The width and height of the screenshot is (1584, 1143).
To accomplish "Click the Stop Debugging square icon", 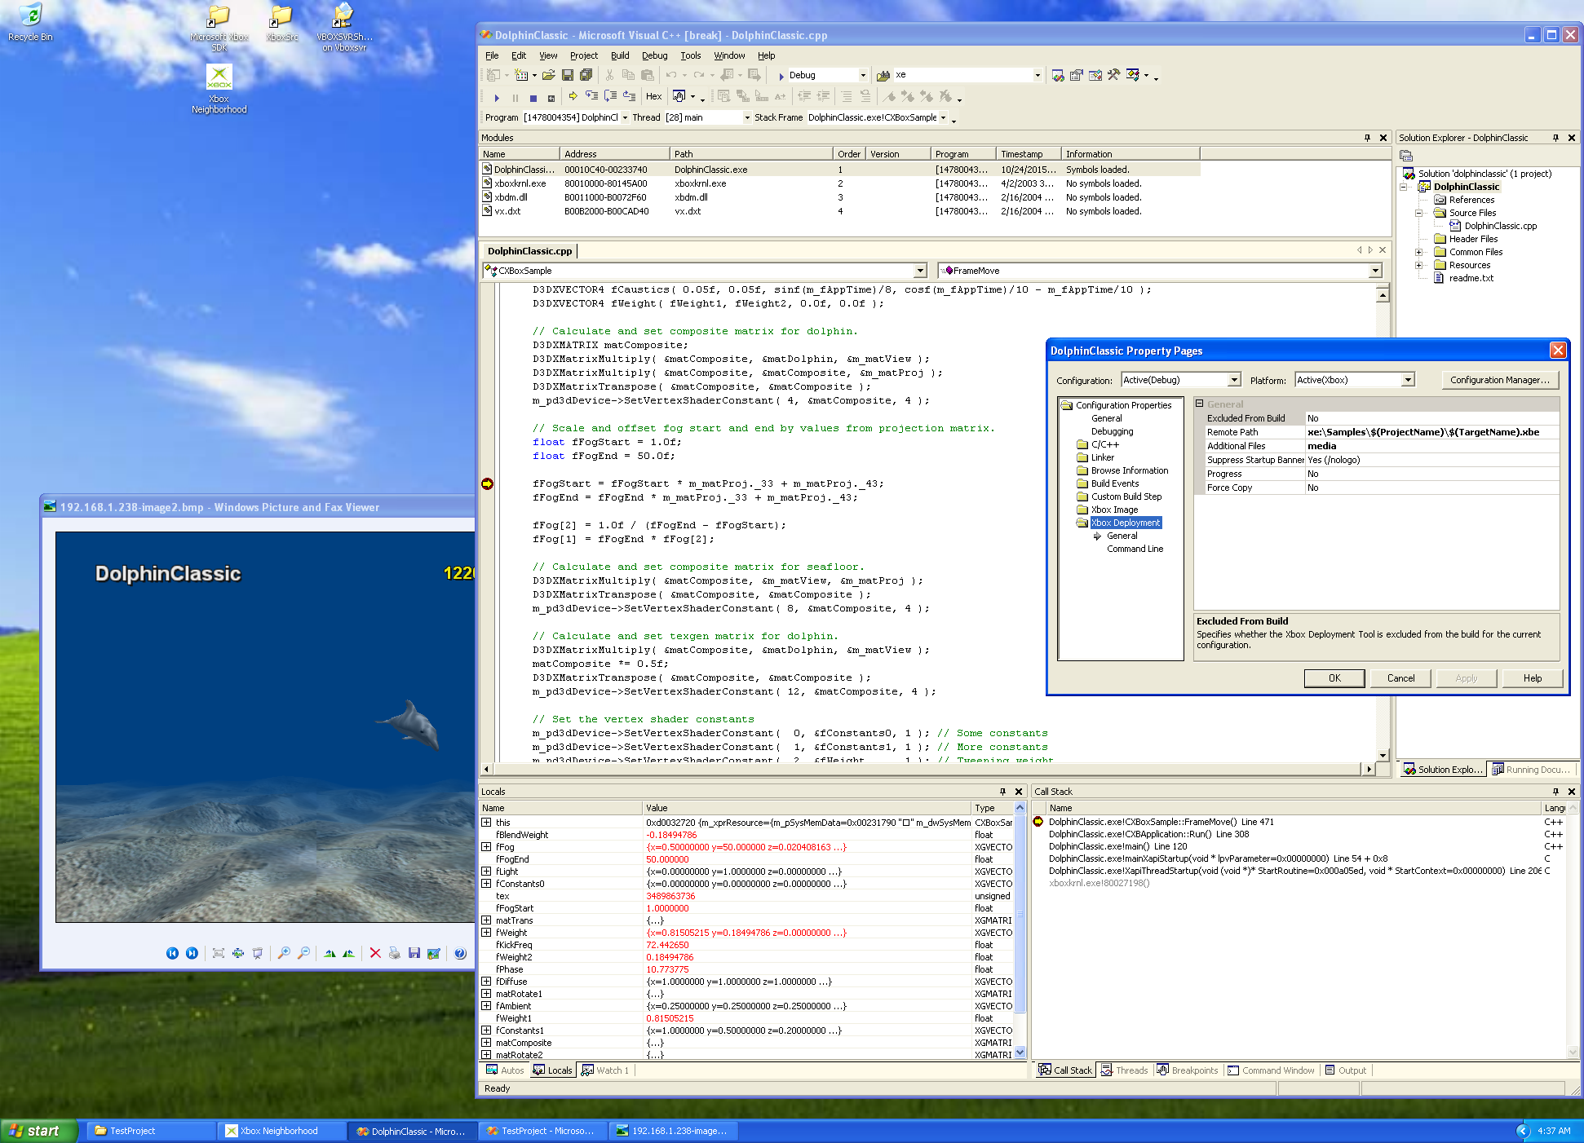I will click(533, 97).
